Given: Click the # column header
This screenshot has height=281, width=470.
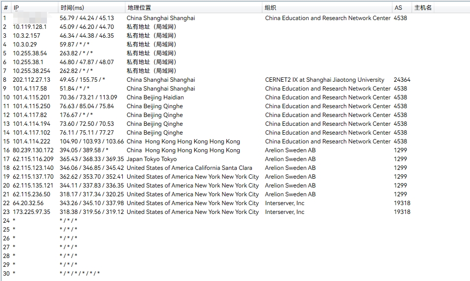Looking at the screenshot, I should tap(5, 8).
